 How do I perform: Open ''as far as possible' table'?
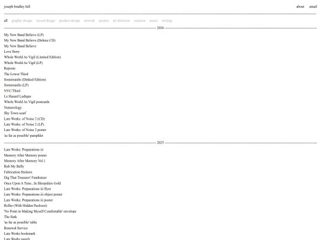[x=20, y=222]
